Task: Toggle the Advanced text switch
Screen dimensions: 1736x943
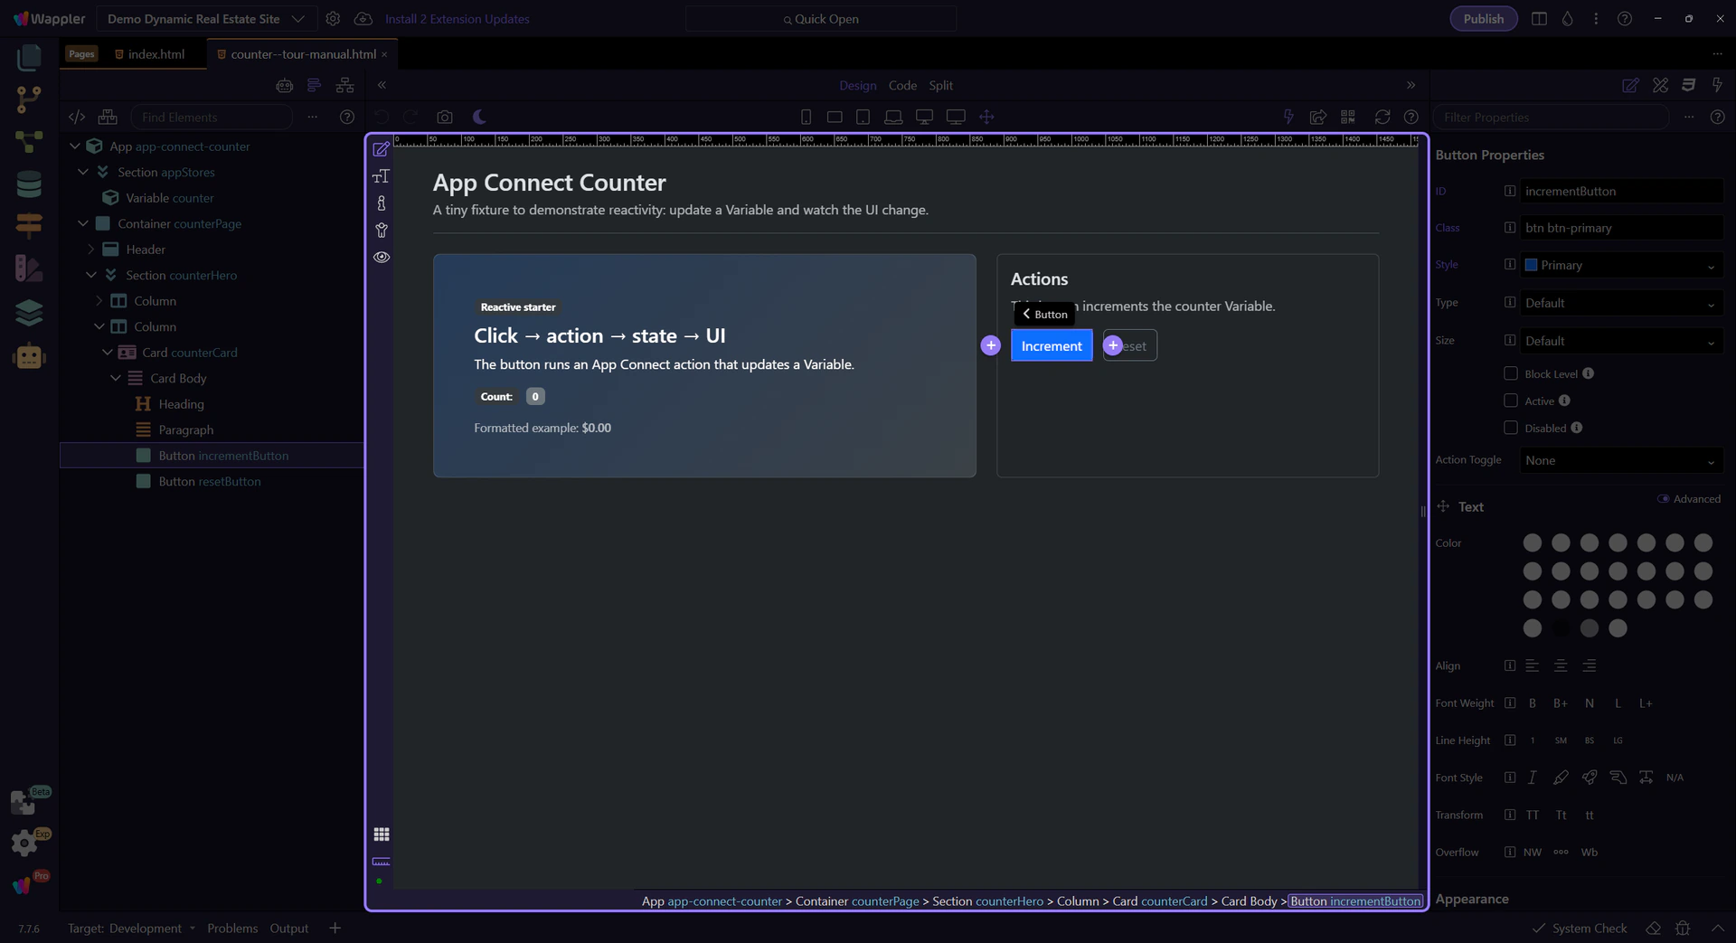Action: (1663, 499)
